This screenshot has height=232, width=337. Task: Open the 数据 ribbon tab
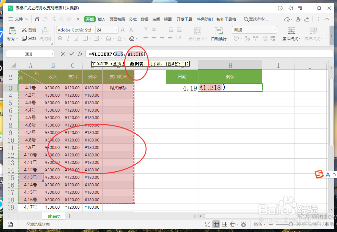[x=144, y=19]
